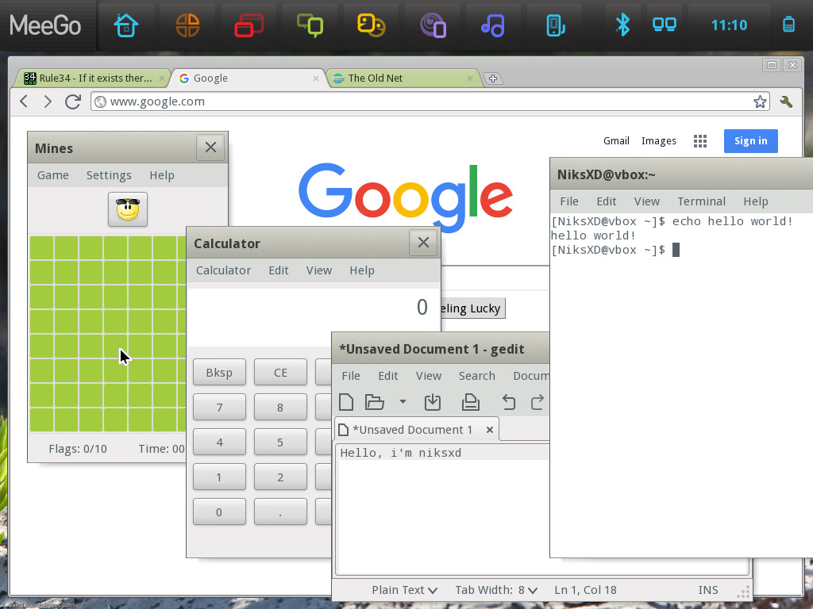This screenshot has height=609, width=813.
Task: Select the Google browser tab
Action: (x=248, y=79)
